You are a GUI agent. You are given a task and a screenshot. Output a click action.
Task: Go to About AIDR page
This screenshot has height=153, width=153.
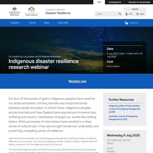(x=63, y=23)
